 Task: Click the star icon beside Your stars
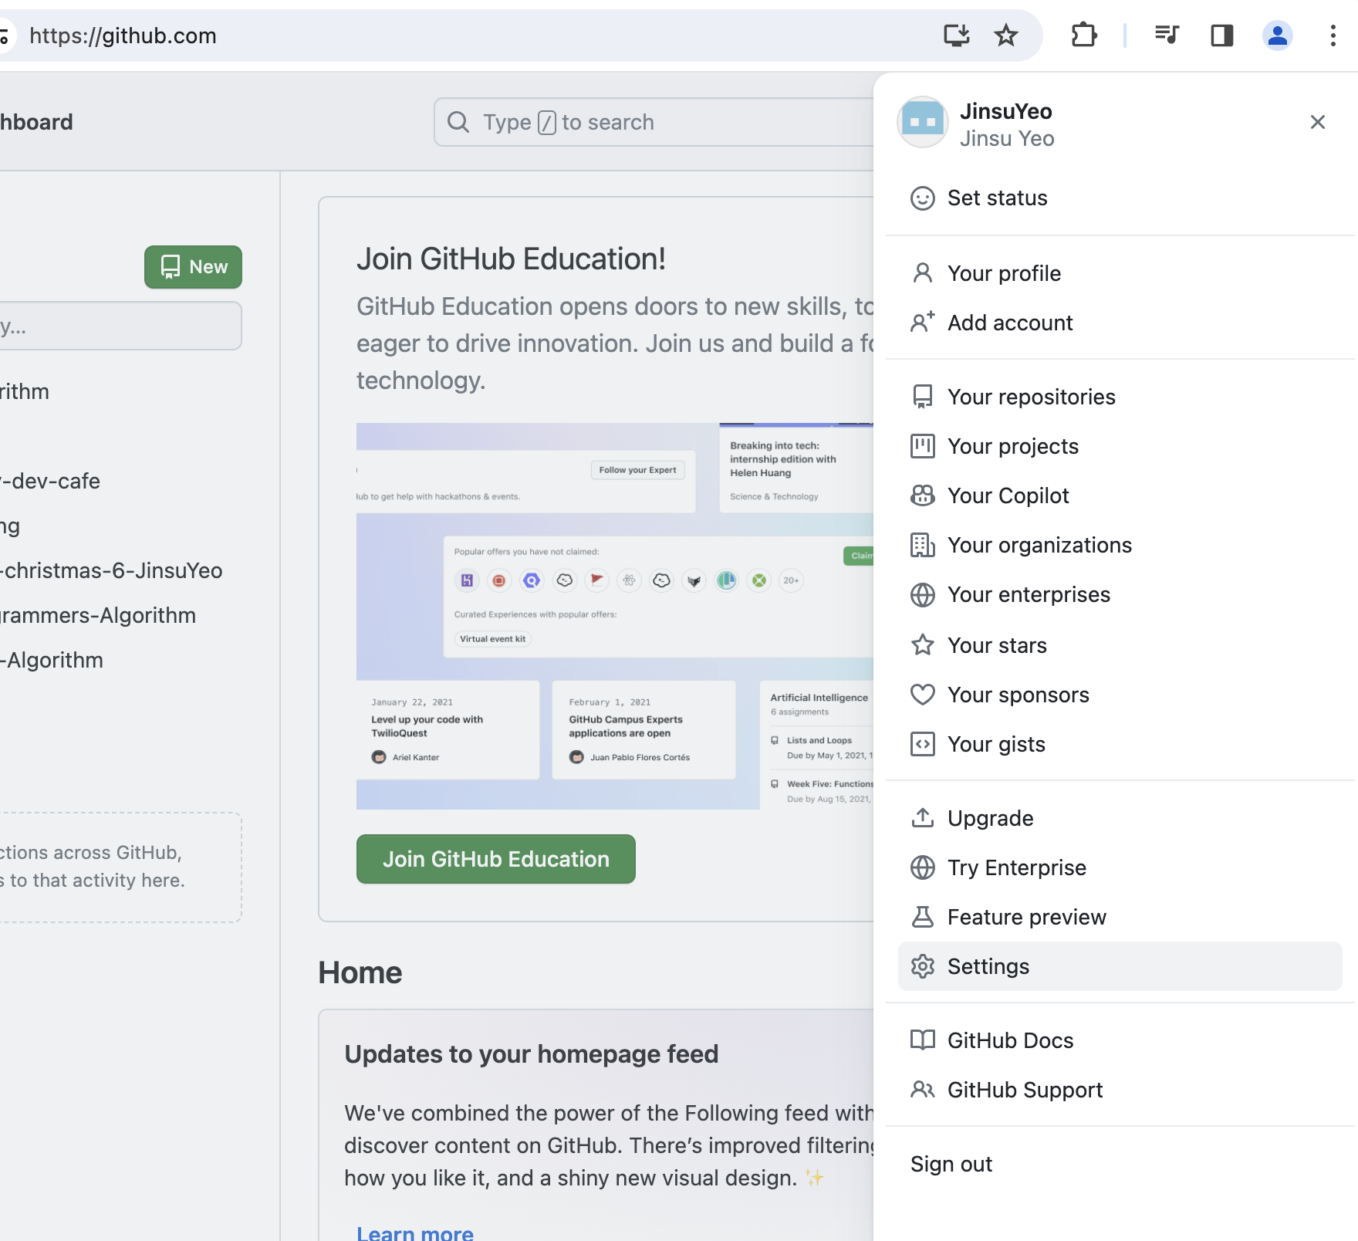923,644
